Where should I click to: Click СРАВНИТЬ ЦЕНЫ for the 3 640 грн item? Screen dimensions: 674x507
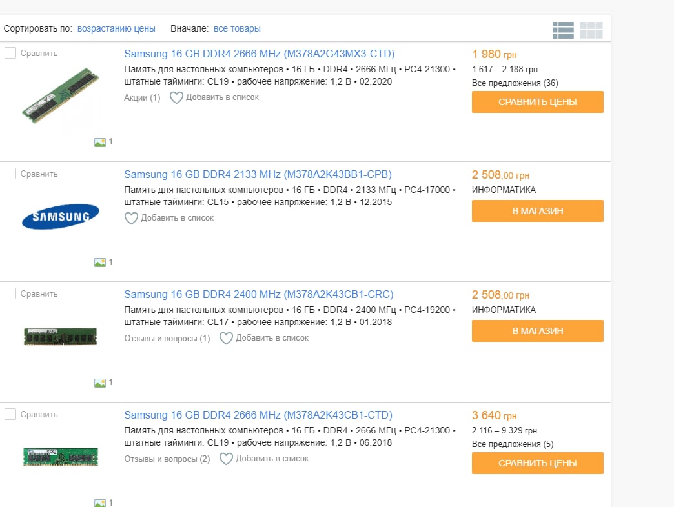point(537,462)
